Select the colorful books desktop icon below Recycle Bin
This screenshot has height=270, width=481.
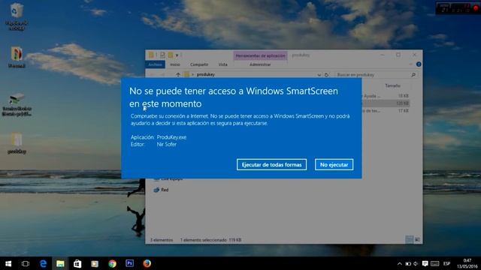tap(17, 57)
